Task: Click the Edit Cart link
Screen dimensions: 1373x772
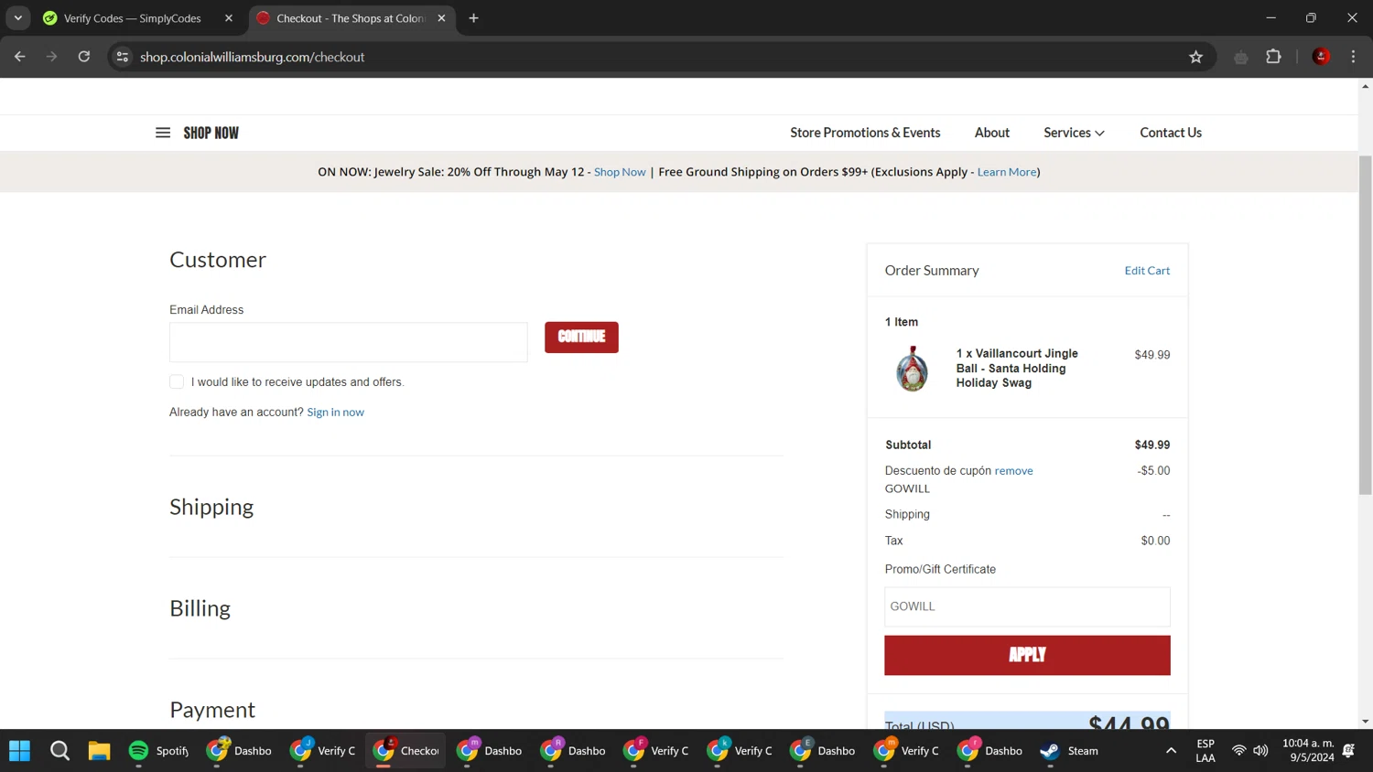Action: pos(1147,271)
